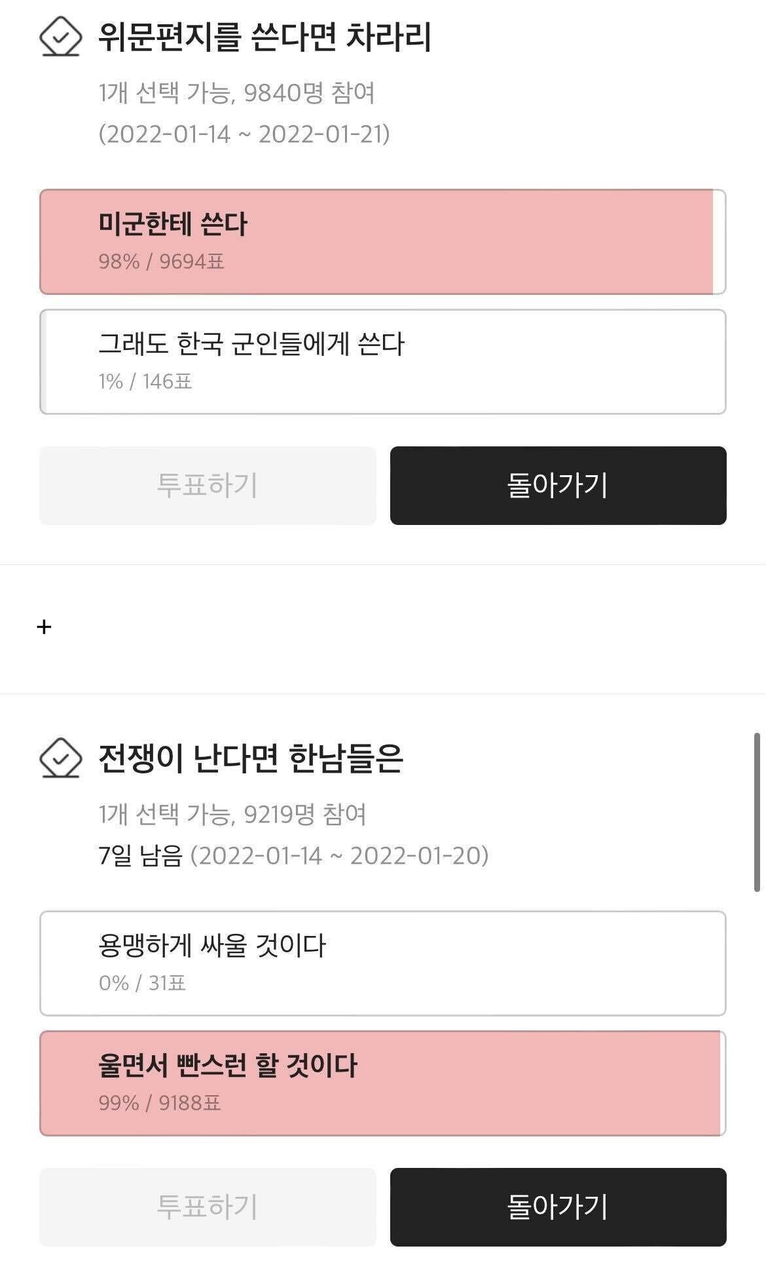This screenshot has width=766, height=1280.
Task: Select the 울면서 빤스런 할 것이다 option
Action: (x=382, y=1083)
